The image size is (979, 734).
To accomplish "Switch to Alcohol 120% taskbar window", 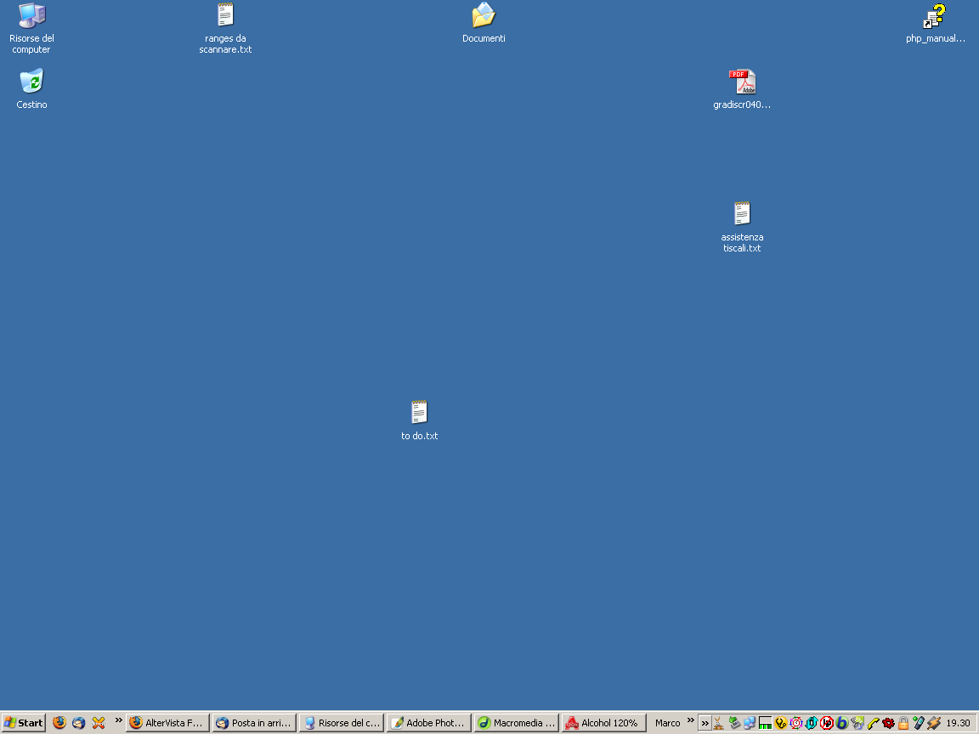I will point(603,723).
